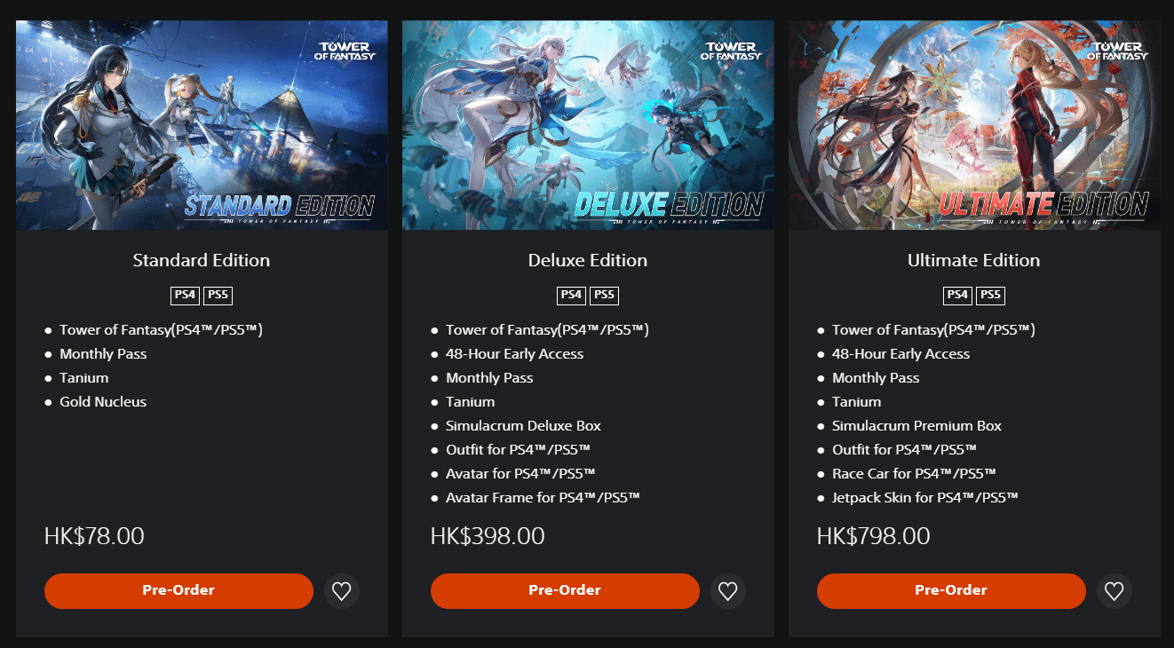Screen dimensions: 1174x648
Task: Click the PS4 badge under Standard Edition
Action: point(186,296)
